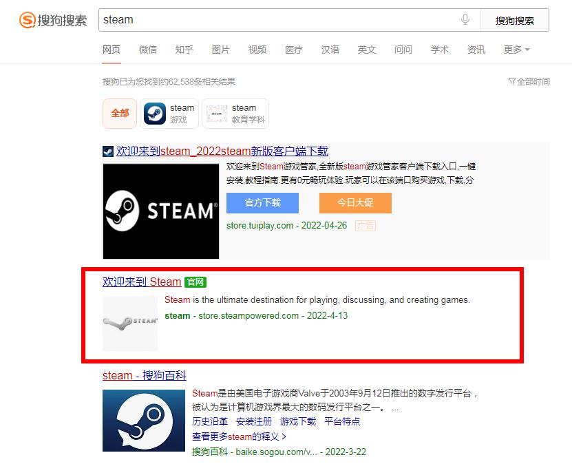Click the Sogou logo icon
This screenshot has width=572, height=464.
(28, 20)
